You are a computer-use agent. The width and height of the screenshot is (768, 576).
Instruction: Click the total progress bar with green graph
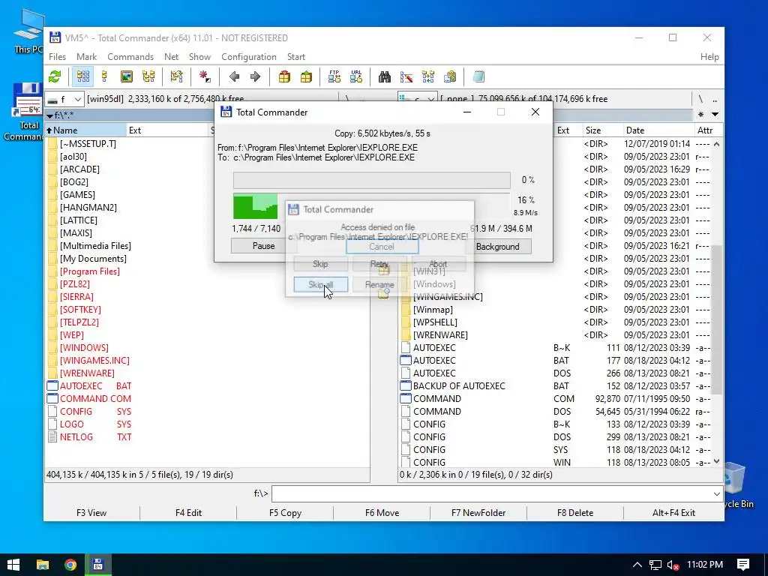(371, 206)
